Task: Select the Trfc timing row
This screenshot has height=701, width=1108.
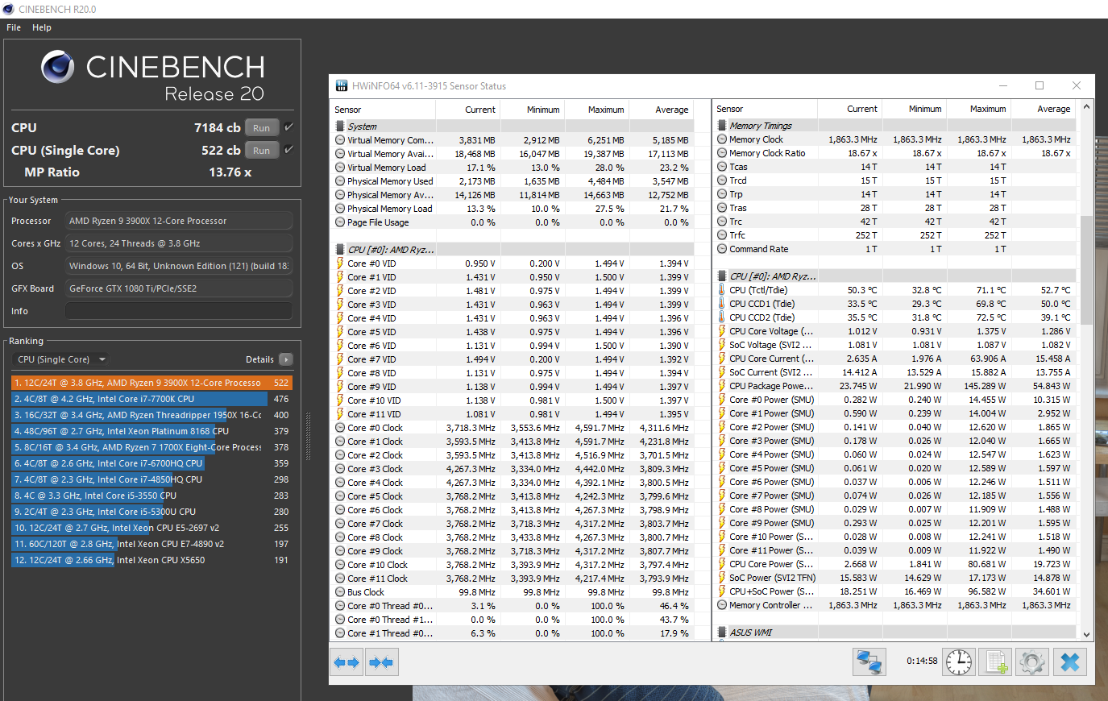Action: coord(895,235)
